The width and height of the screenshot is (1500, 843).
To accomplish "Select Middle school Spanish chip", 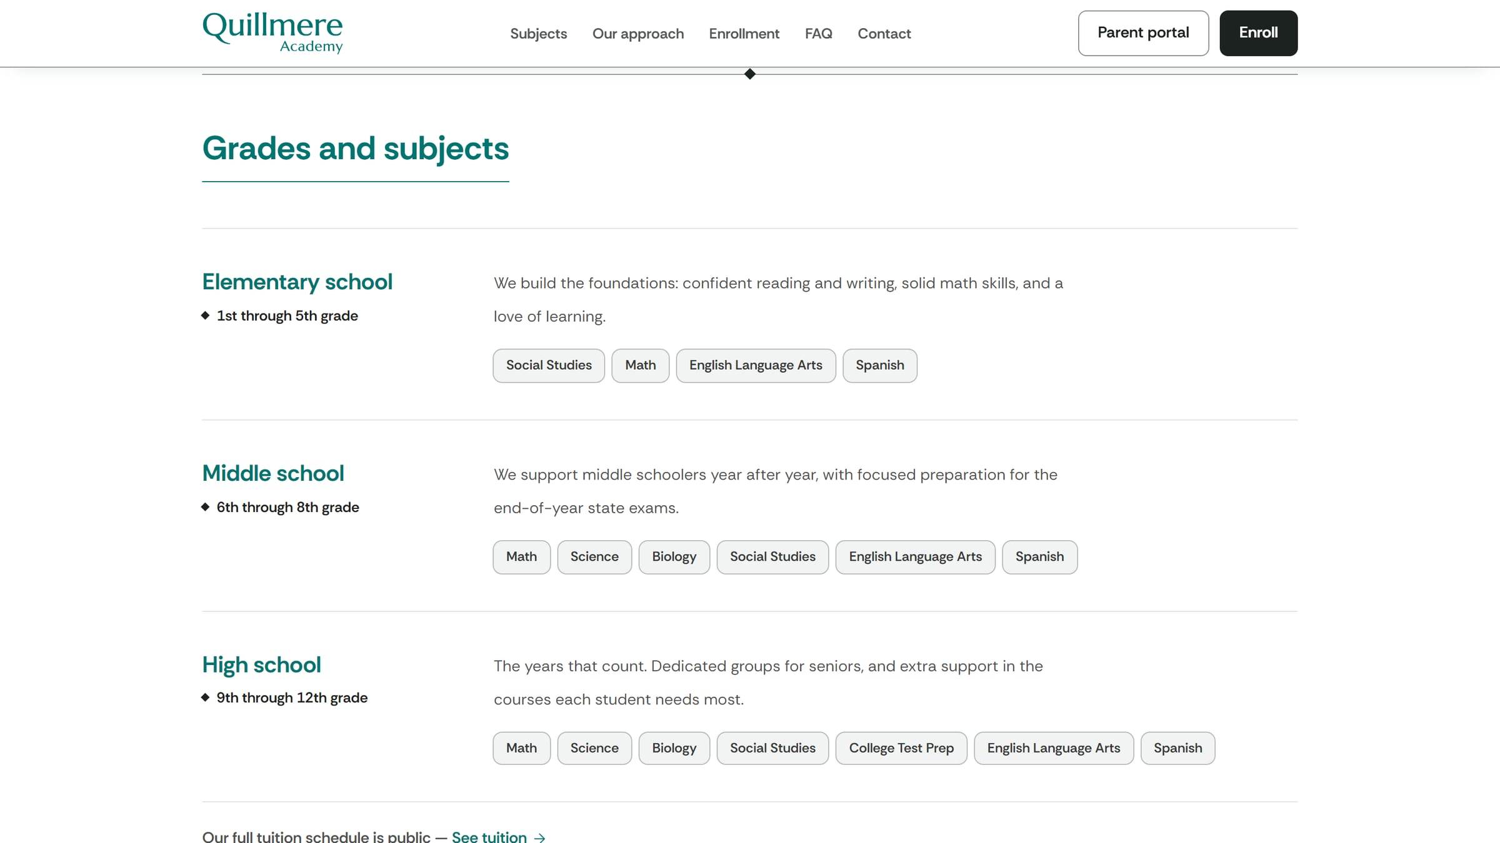I will (x=1039, y=557).
